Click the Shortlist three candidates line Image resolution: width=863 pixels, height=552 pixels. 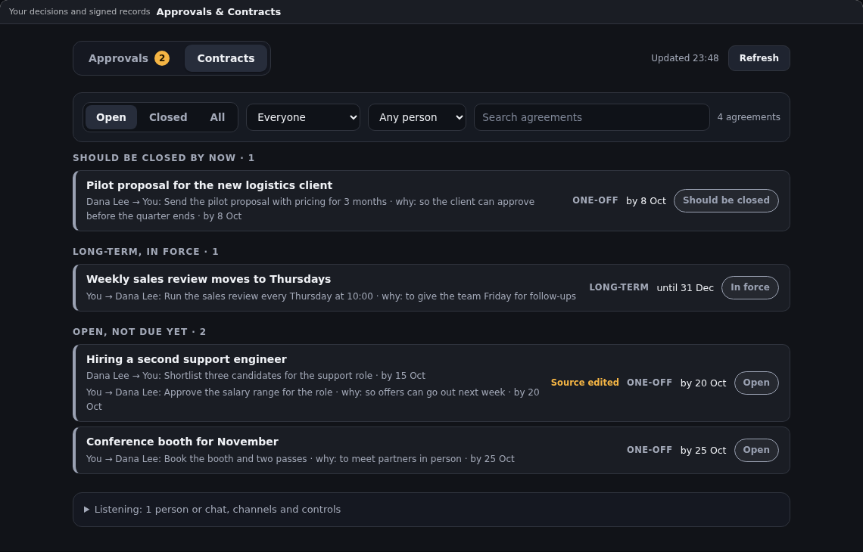tap(256, 376)
